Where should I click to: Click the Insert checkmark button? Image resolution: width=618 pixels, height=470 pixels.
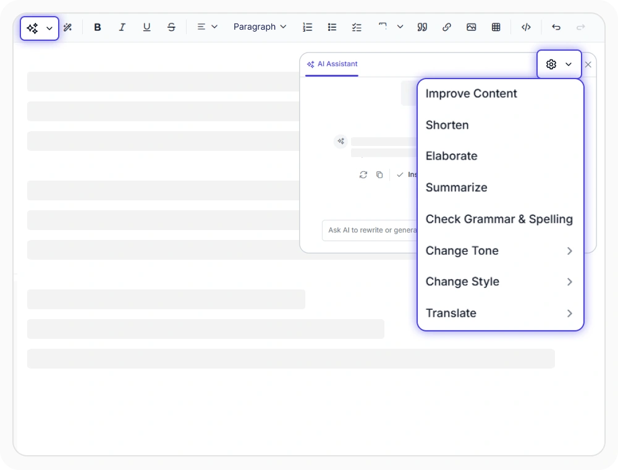click(407, 174)
